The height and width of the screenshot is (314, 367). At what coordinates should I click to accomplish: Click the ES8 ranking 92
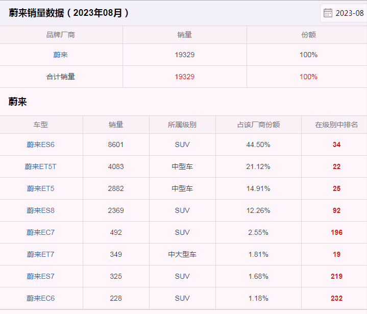(336, 210)
